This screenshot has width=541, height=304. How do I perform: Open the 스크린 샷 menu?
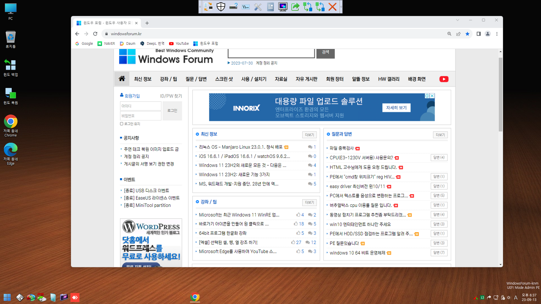coord(224,79)
